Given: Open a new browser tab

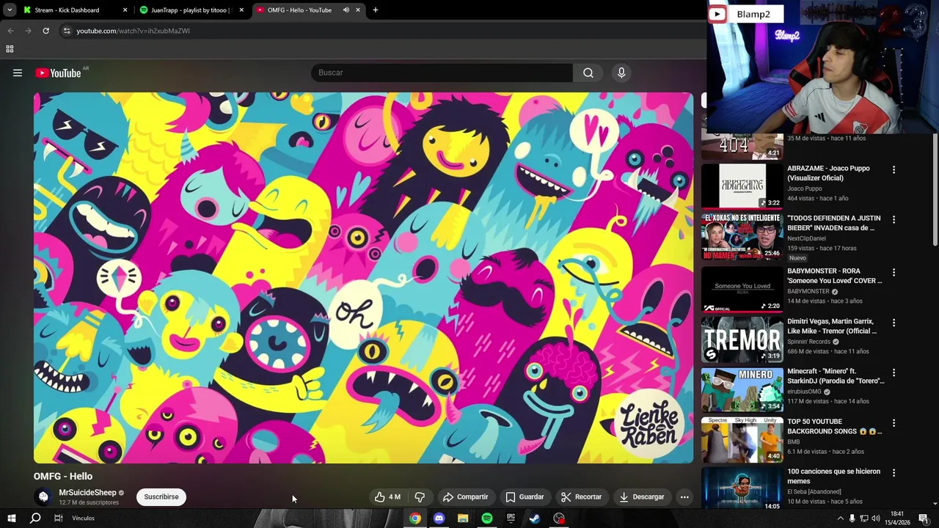Looking at the screenshot, I should point(375,10).
